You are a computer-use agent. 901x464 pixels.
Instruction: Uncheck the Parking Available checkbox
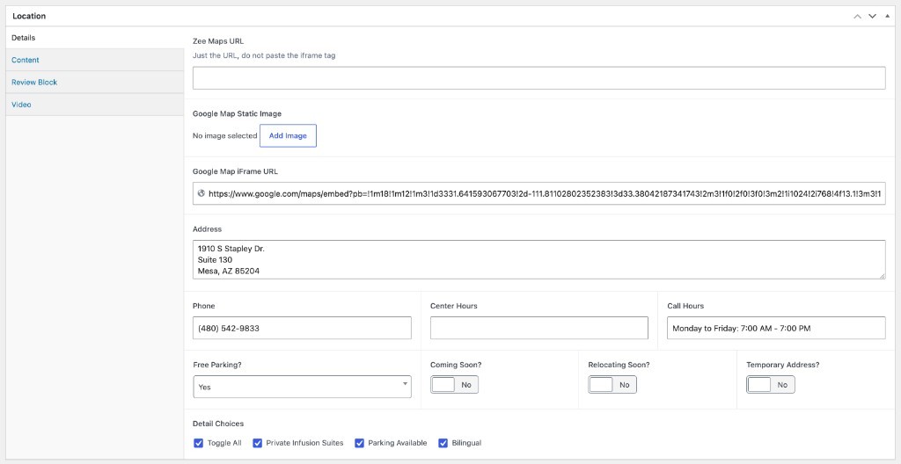(x=360, y=443)
